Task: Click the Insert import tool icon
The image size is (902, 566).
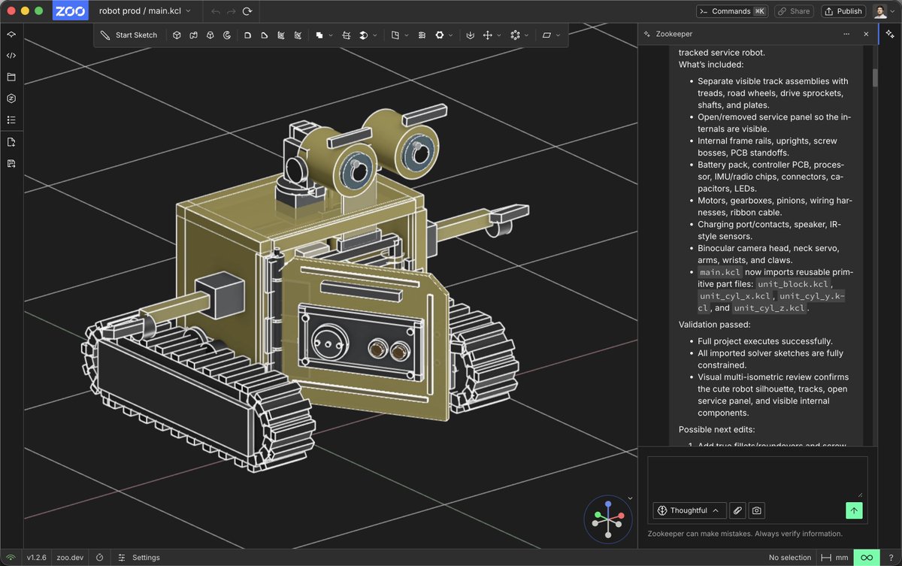Action: pyautogui.click(x=470, y=35)
